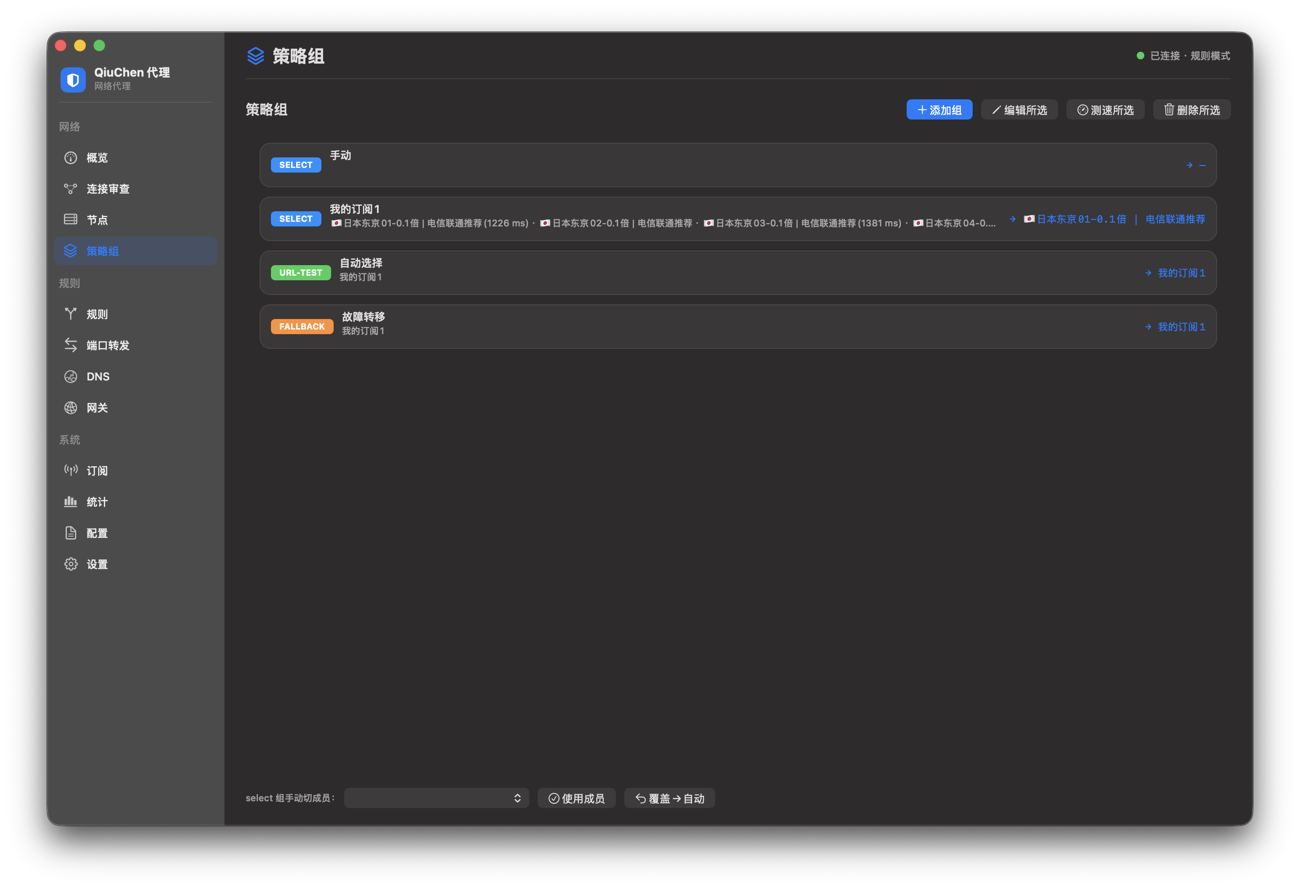This screenshot has width=1300, height=888.
Task: Click the arrow before 日本东京01 selection
Action: point(1013,219)
